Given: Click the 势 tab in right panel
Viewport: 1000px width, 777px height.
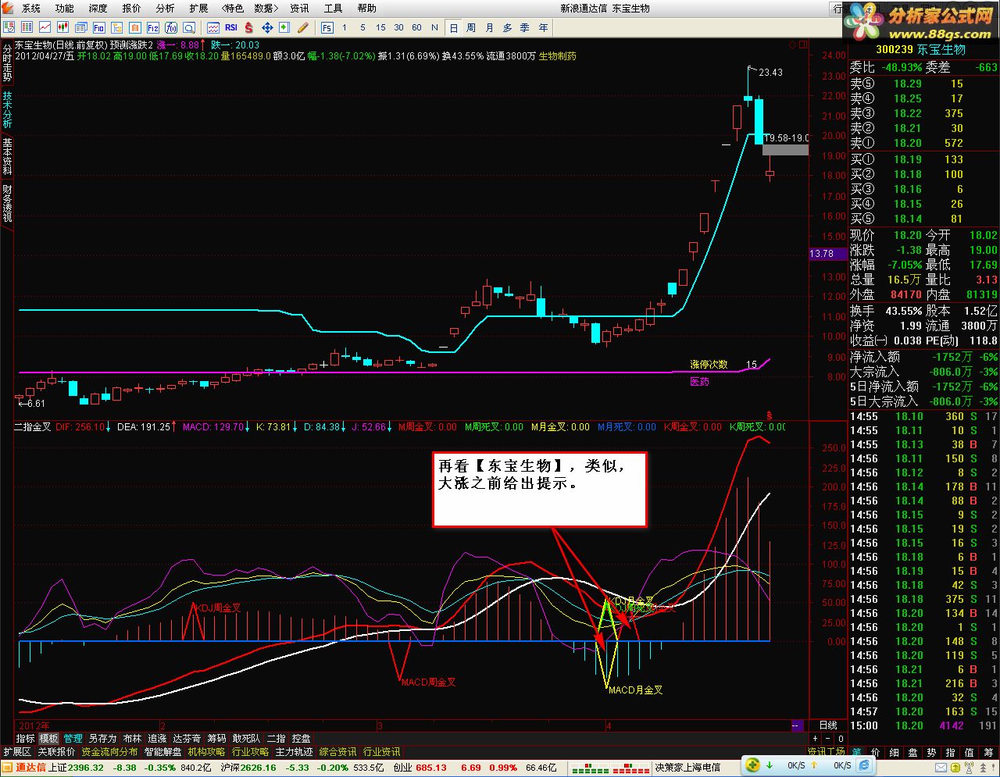Looking at the screenshot, I should point(931,753).
